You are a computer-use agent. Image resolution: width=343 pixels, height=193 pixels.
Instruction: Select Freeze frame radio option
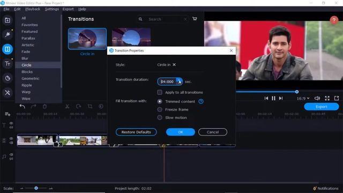tap(160, 109)
